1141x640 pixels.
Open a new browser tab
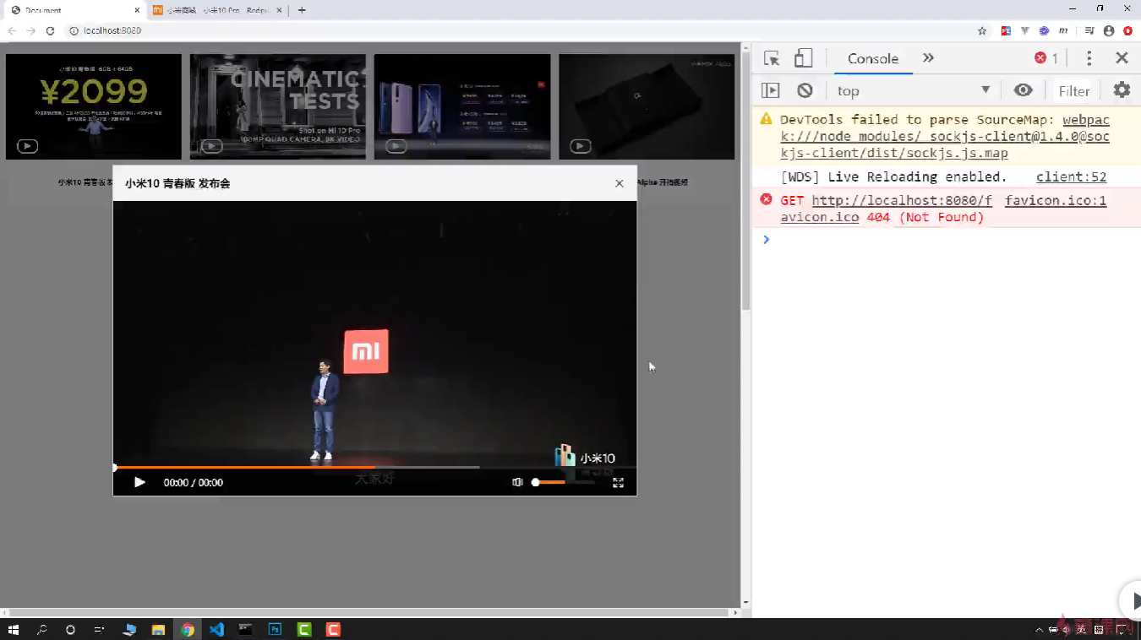click(x=302, y=10)
